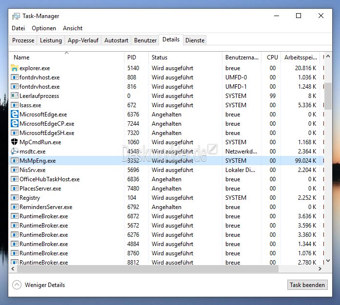Click the lsass.exe process icon
The width and height of the screenshot is (340, 305).
[14, 105]
